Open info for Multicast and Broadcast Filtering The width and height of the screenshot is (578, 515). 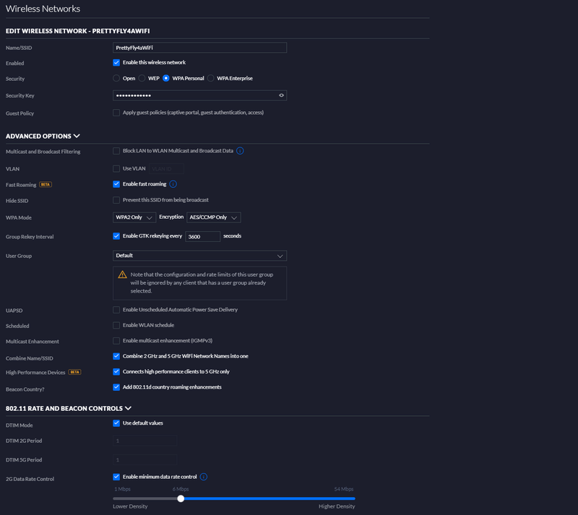240,151
